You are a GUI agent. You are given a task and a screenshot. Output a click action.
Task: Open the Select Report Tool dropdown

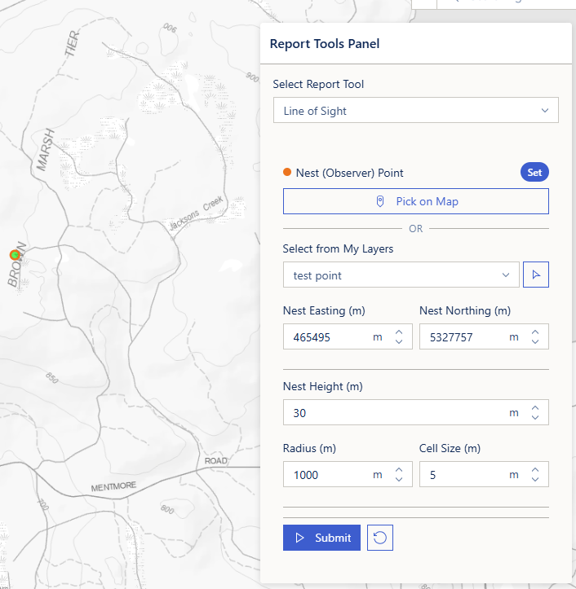[416, 110]
